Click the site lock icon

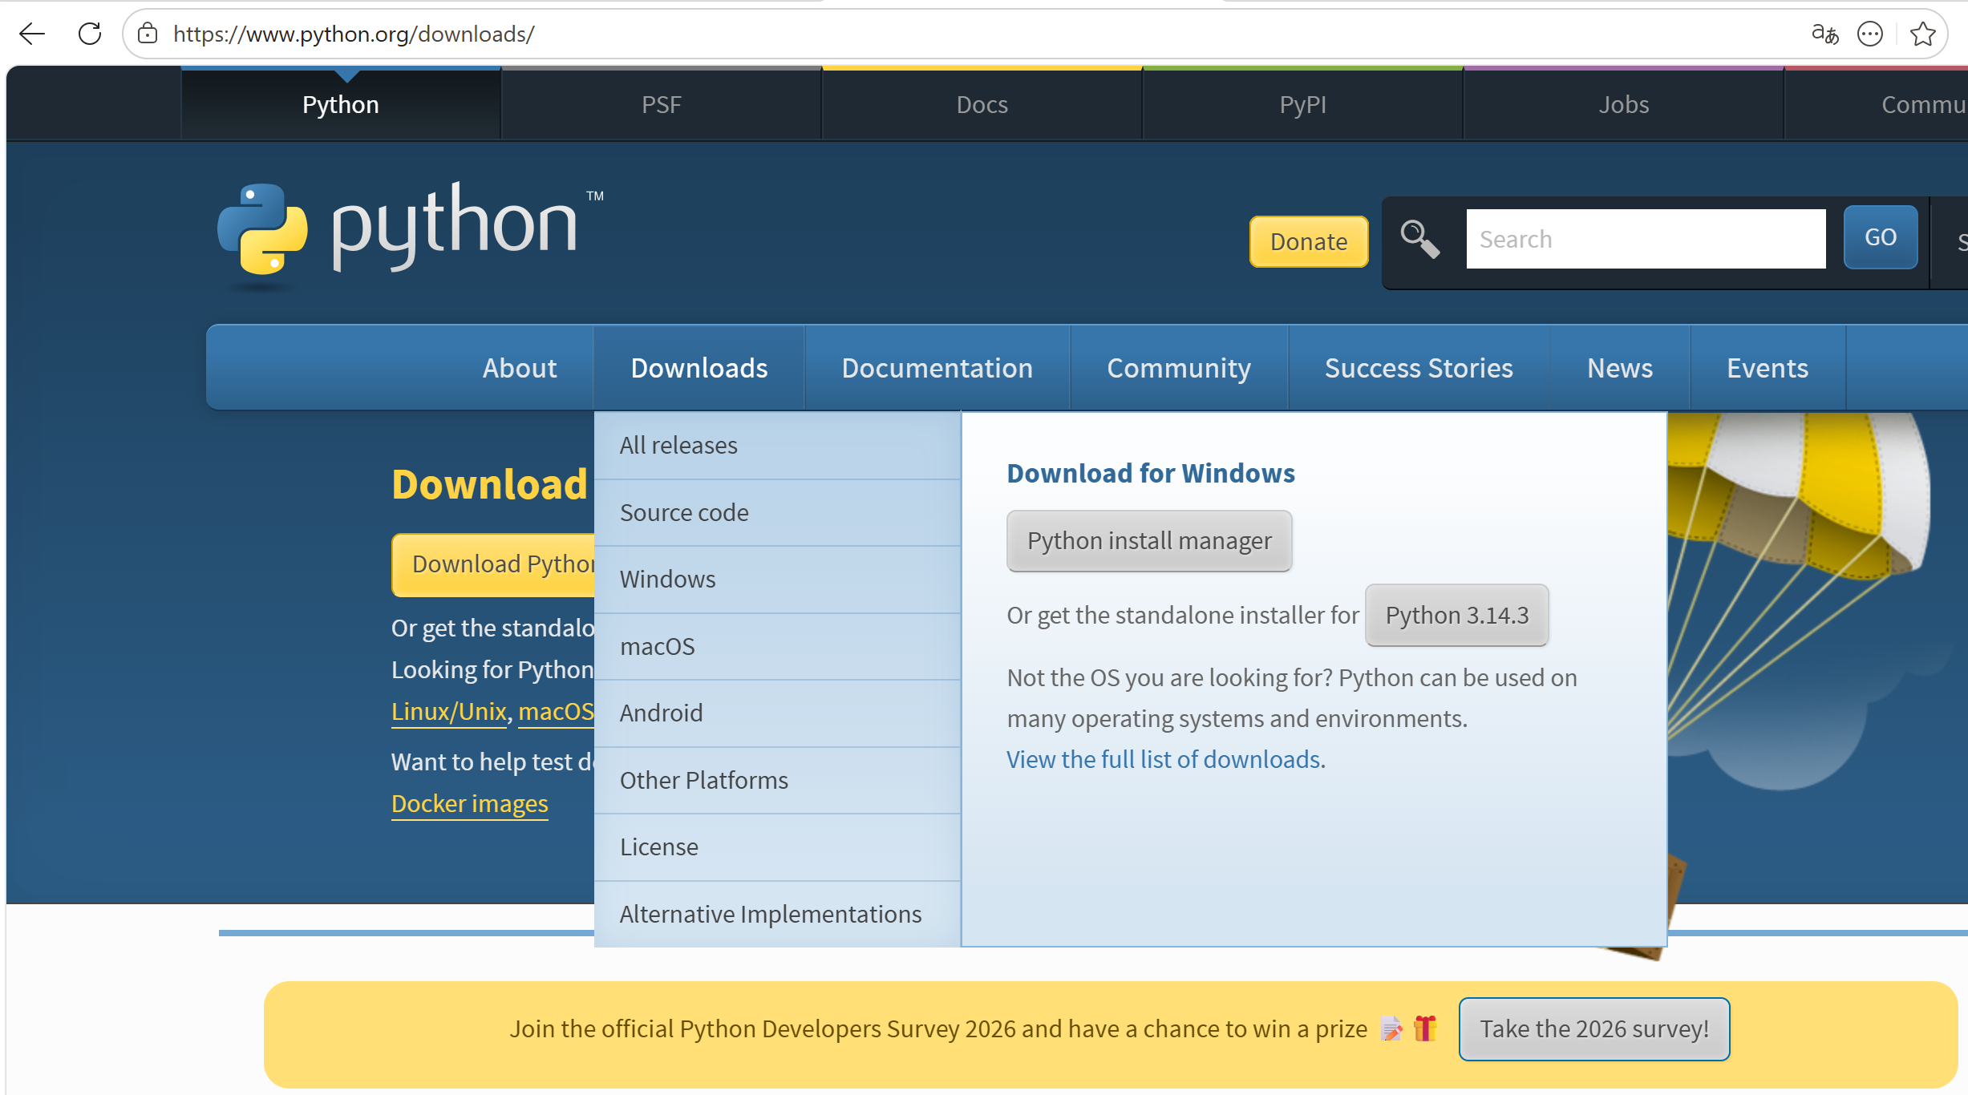pyautogui.click(x=148, y=34)
